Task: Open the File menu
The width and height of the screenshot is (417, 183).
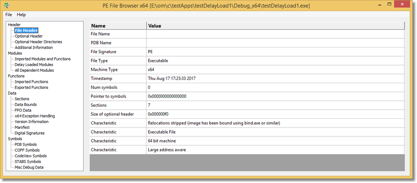Action: click(9, 15)
